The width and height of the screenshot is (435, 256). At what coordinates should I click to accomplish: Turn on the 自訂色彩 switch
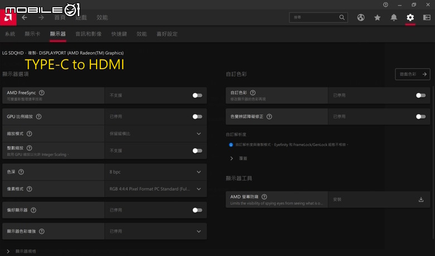[x=420, y=96]
